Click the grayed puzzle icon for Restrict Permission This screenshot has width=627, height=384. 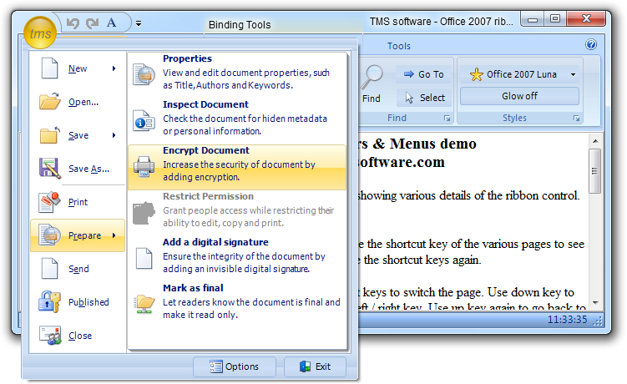coord(144,213)
